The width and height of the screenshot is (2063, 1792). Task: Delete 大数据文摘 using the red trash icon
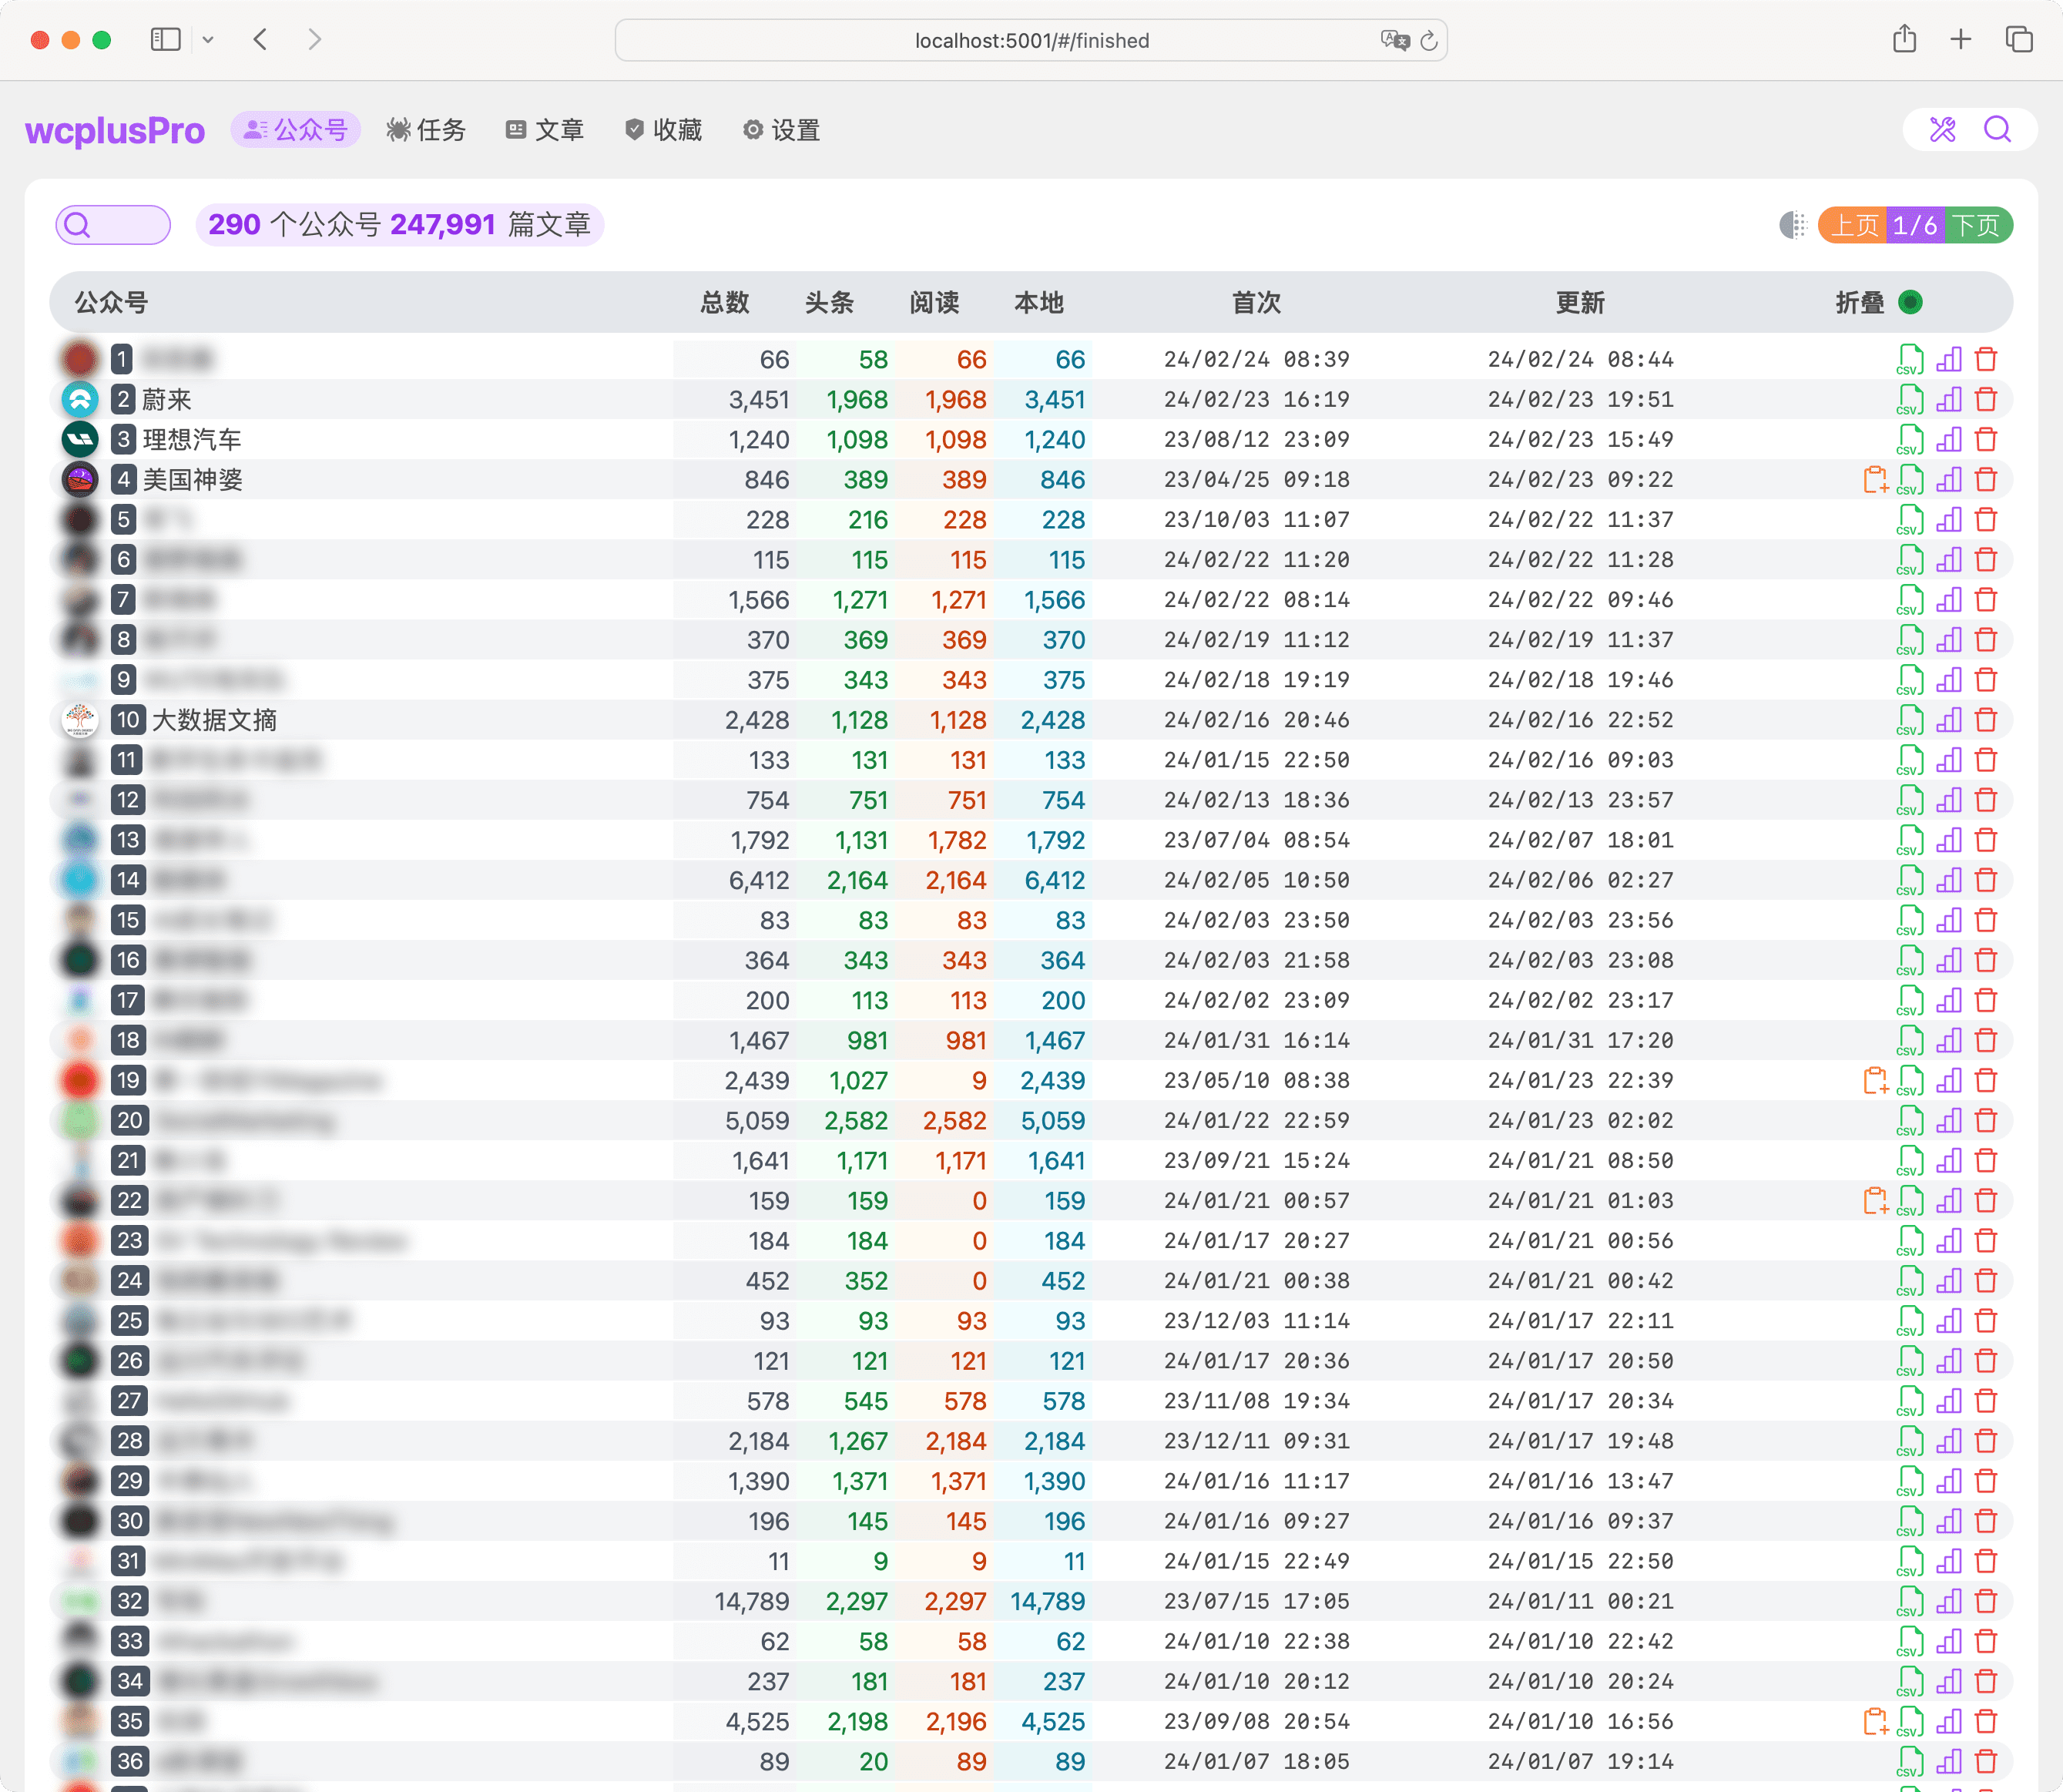click(1987, 719)
